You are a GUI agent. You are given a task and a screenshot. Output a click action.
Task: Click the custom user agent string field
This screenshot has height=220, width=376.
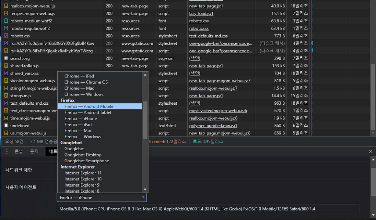point(208,209)
